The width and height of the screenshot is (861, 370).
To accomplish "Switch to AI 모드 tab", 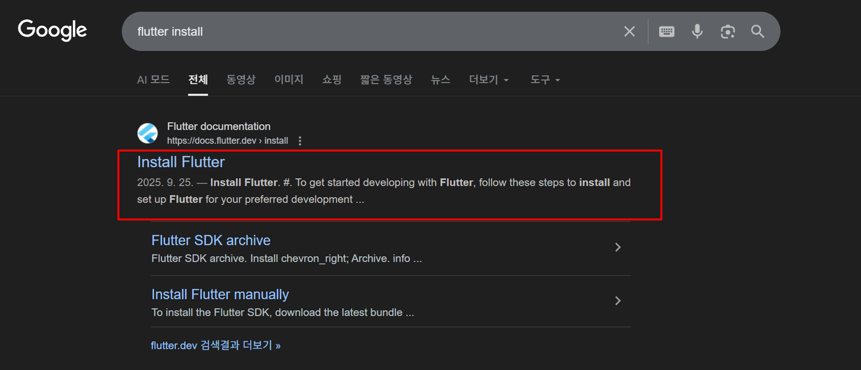I will click(x=153, y=80).
